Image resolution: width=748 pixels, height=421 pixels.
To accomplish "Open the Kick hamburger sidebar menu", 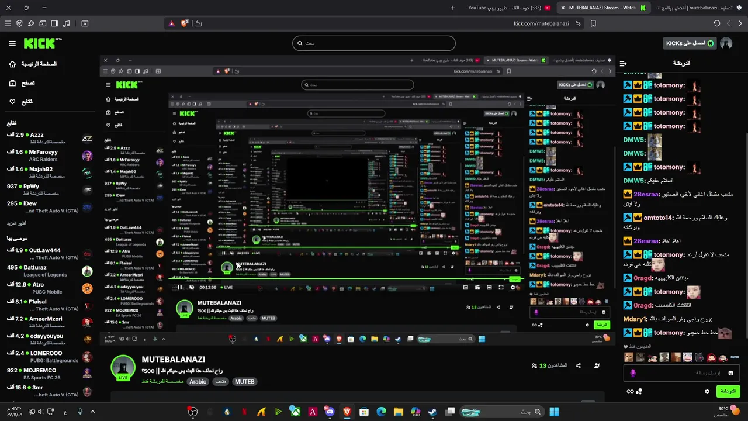I will coord(12,43).
